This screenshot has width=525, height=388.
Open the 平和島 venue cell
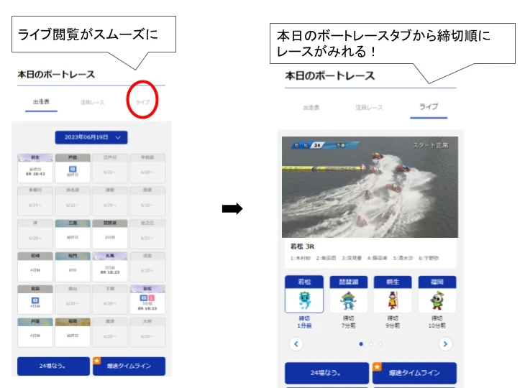point(147,168)
